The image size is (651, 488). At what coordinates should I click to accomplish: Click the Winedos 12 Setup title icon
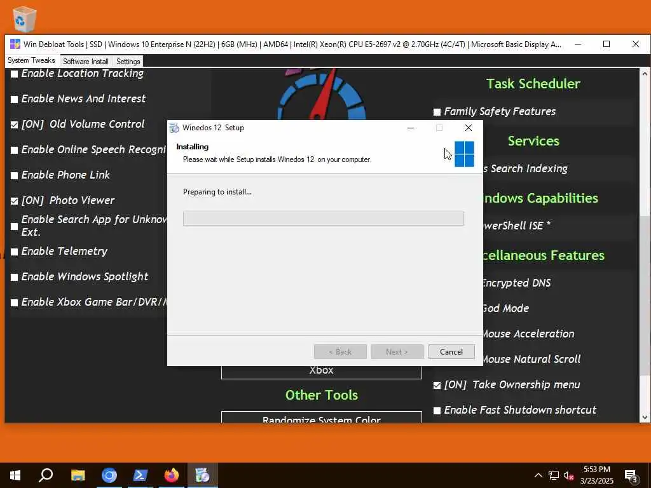(174, 128)
